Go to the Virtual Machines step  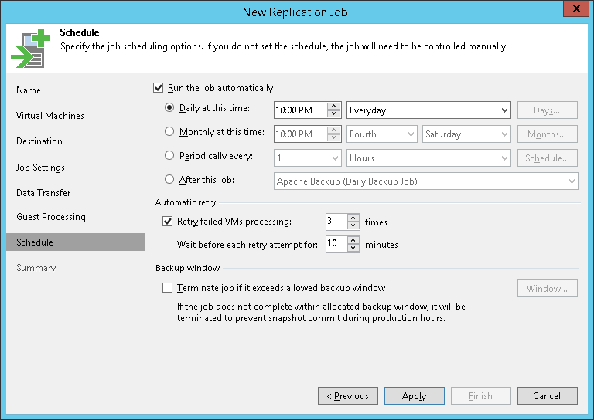[x=50, y=116]
